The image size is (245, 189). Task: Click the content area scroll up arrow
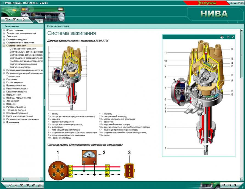click(242, 30)
